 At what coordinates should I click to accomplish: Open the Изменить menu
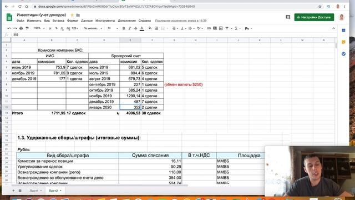coord(34,21)
